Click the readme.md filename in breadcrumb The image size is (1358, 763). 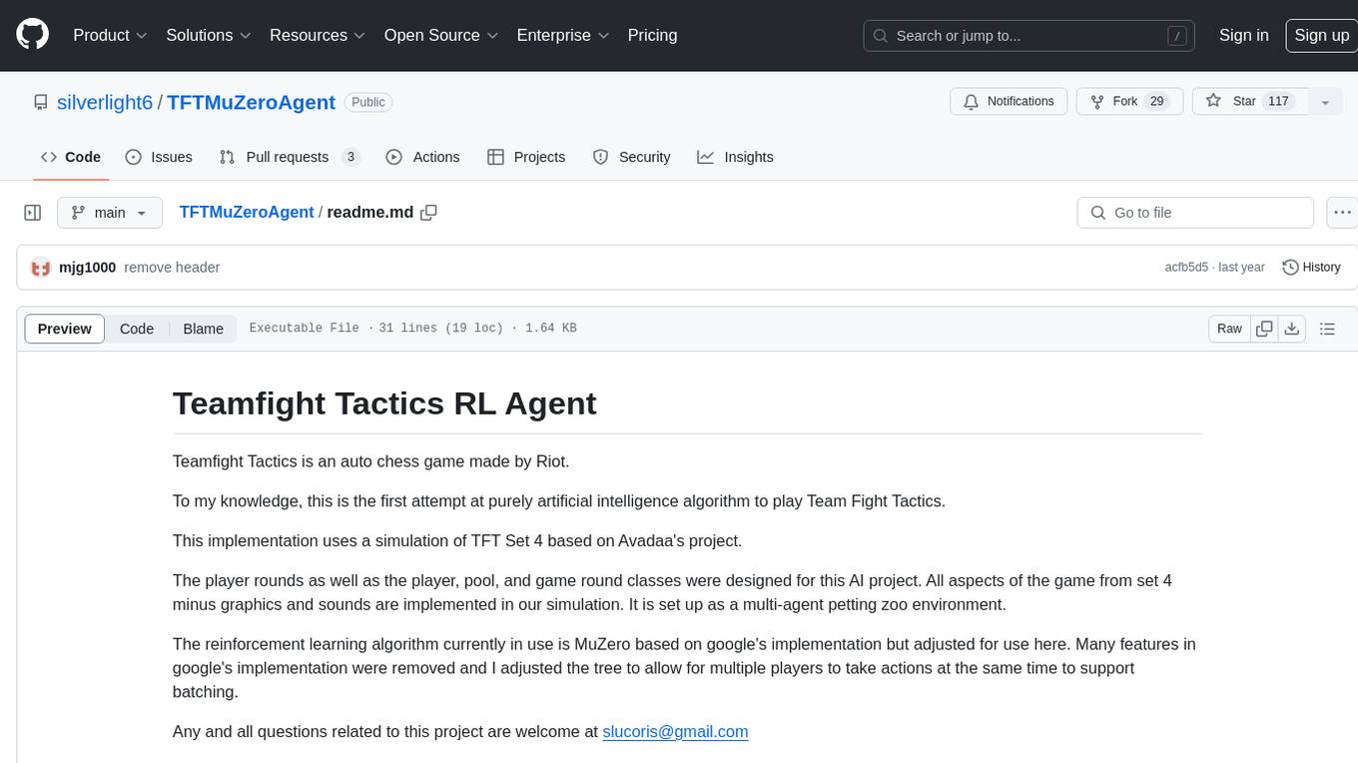click(x=370, y=212)
